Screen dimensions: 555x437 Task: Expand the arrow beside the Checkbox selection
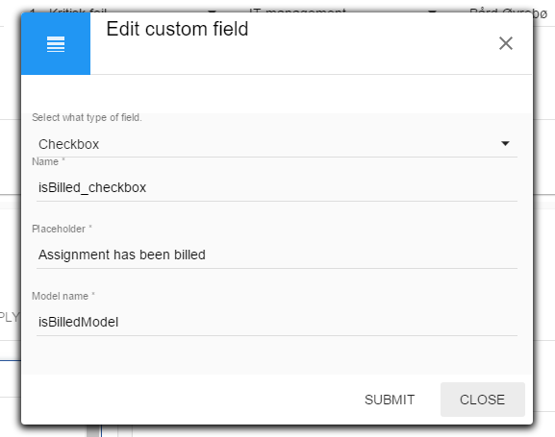(505, 143)
